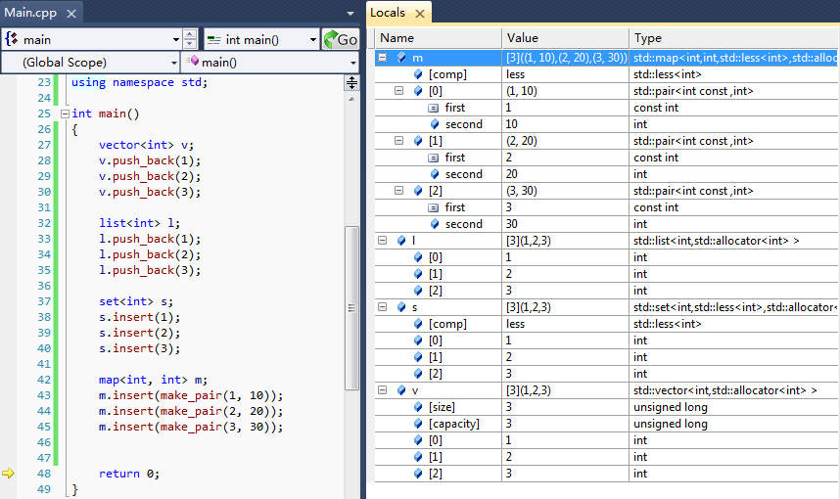Click the 'return 0;' line in the editor
Screen dimensions: 840x499
click(x=129, y=474)
